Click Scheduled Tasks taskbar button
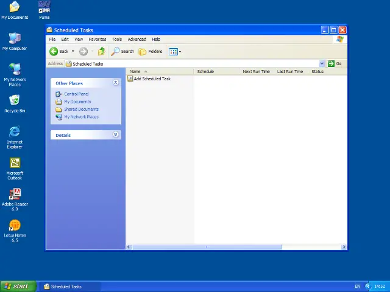The height and width of the screenshot is (292, 390). (x=70, y=287)
